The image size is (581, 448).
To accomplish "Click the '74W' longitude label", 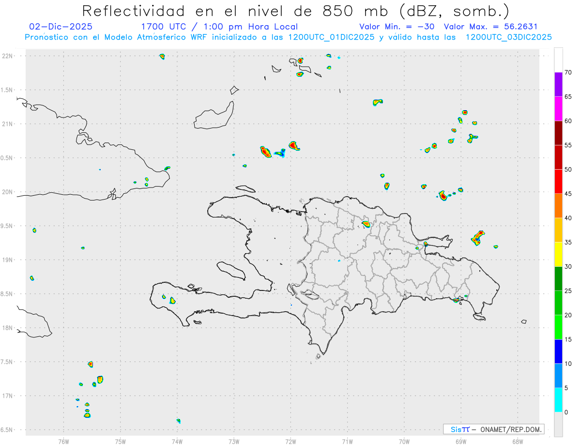I will 177,442.
